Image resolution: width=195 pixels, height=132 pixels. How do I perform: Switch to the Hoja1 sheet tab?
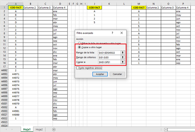tap(27, 129)
